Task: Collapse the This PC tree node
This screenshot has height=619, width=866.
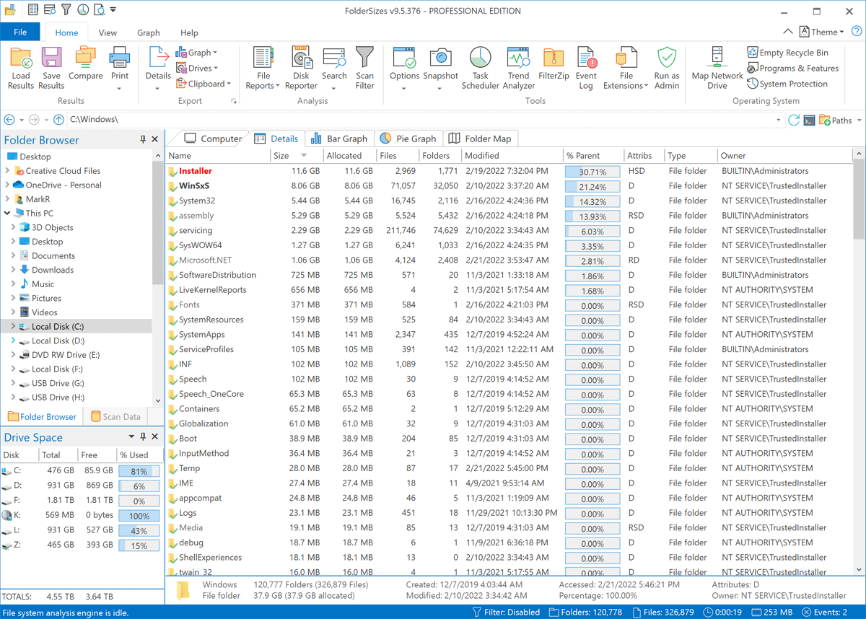Action: (x=6, y=213)
